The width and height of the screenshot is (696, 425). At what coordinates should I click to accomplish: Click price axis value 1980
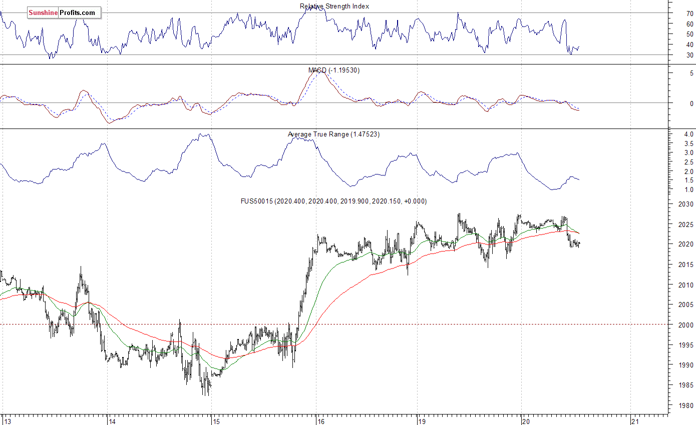686,406
